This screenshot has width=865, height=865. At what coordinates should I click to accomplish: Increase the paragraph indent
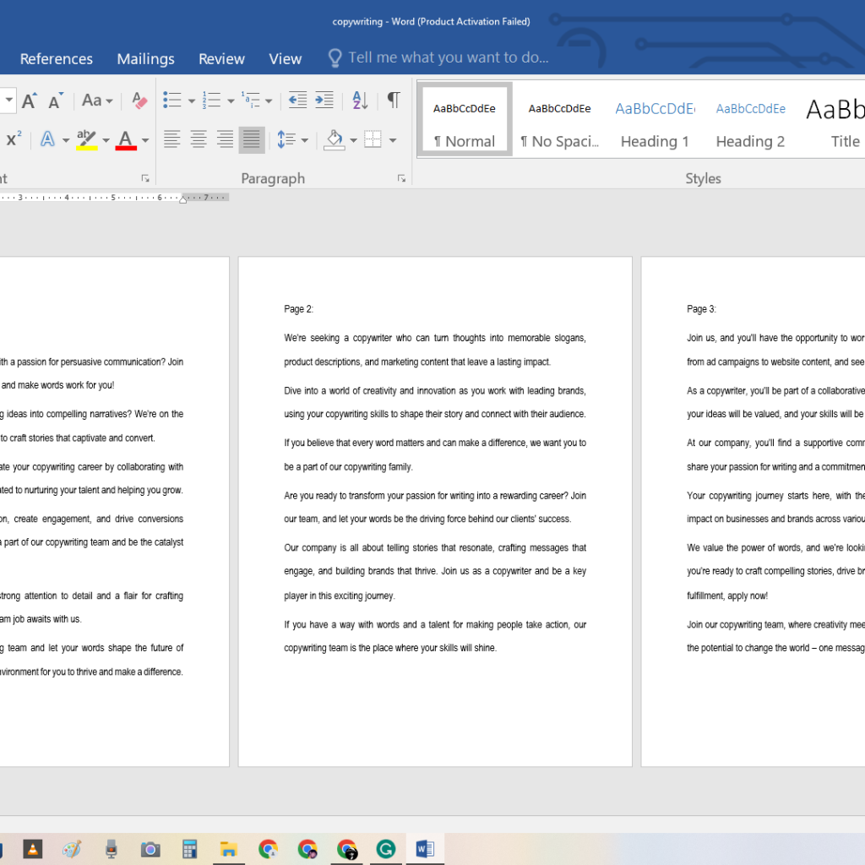click(324, 101)
